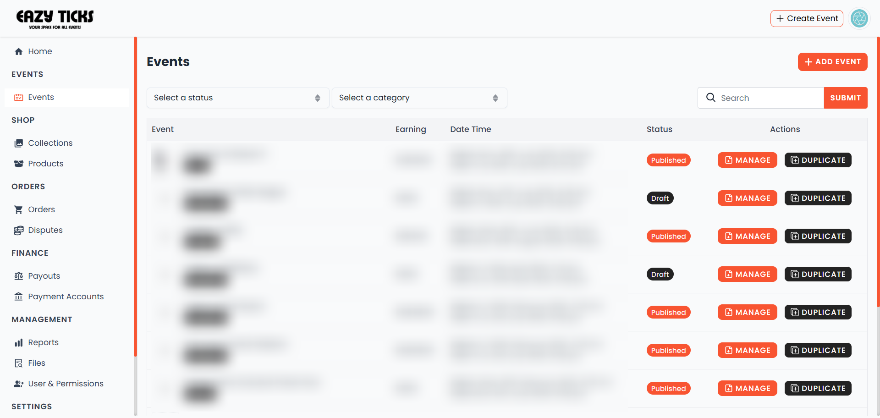The width and height of the screenshot is (880, 418).
Task: Select the Events calendar icon
Action: [x=18, y=97]
